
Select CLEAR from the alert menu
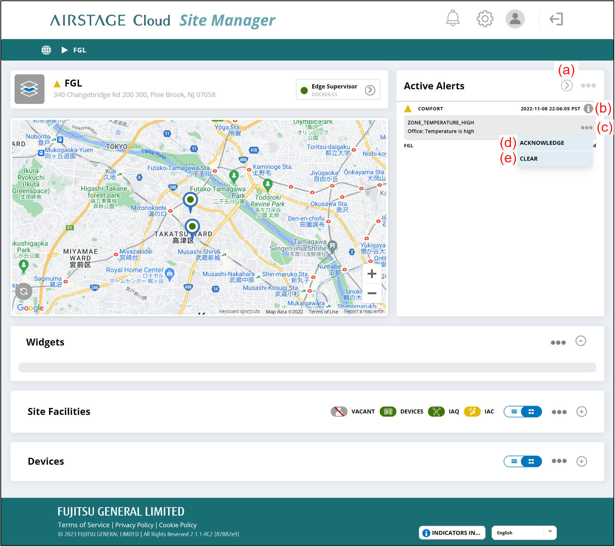click(x=529, y=159)
